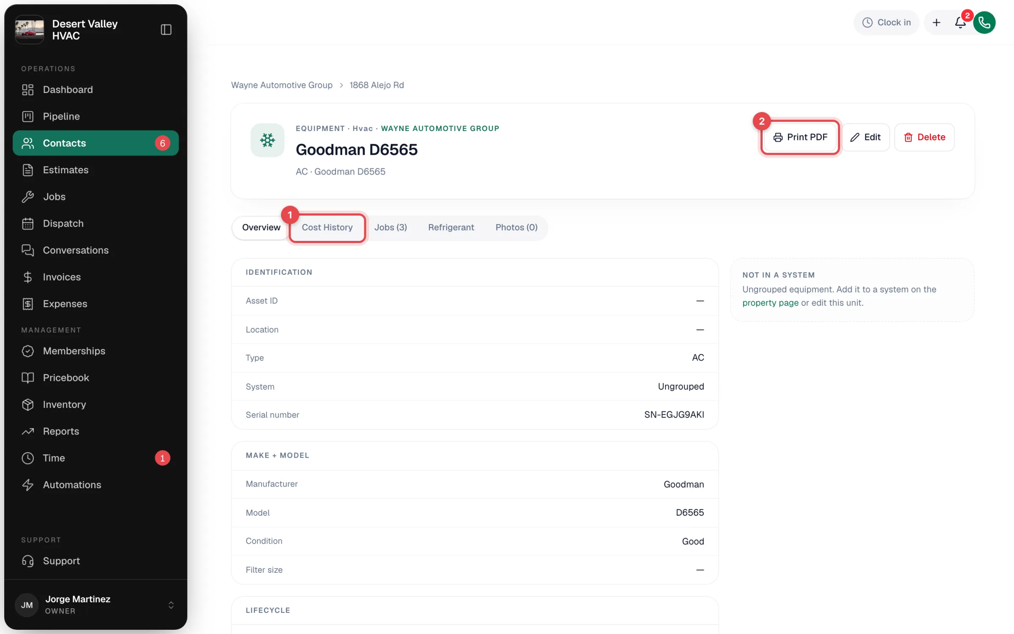This screenshot has height=634, width=1014.
Task: Open the Refrigerant tab
Action: click(451, 228)
